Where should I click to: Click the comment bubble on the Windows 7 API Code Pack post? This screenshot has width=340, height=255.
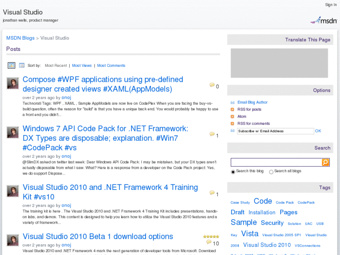pos(212,134)
